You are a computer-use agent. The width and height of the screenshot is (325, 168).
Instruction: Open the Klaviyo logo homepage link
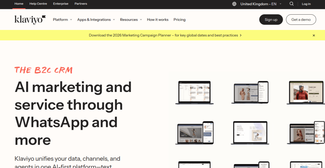(x=30, y=20)
